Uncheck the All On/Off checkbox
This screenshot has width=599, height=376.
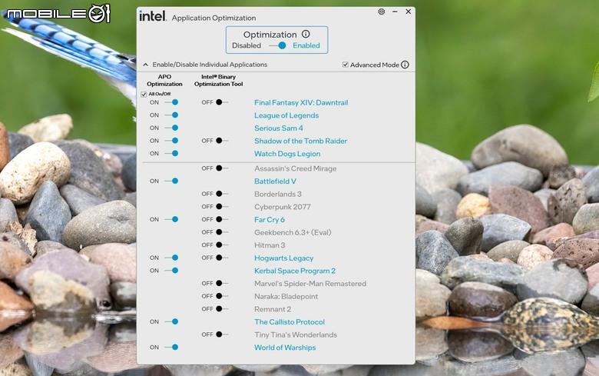click(x=144, y=94)
